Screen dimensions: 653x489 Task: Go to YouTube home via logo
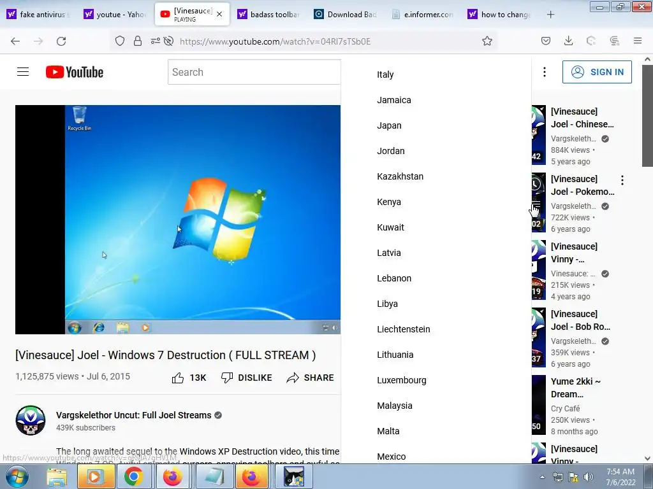pos(75,72)
